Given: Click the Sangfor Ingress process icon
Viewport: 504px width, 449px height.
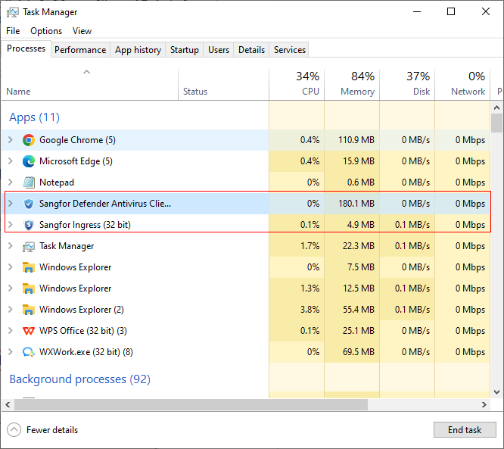Looking at the screenshot, I should pos(29,225).
